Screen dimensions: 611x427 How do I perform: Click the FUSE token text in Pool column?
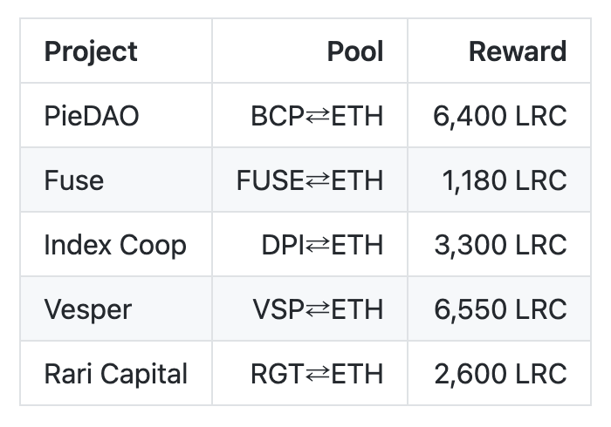270,180
